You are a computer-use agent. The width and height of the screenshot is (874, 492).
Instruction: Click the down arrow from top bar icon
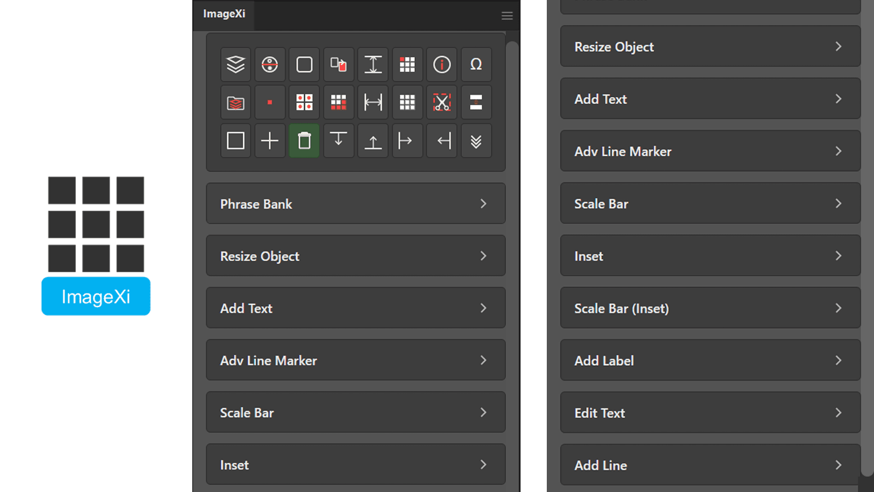tap(339, 140)
